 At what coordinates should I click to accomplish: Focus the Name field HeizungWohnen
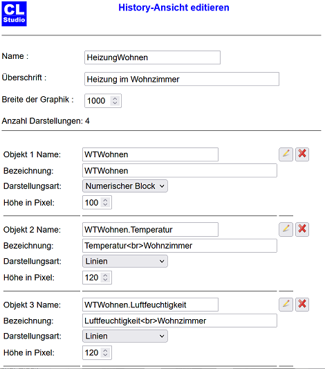click(x=152, y=57)
